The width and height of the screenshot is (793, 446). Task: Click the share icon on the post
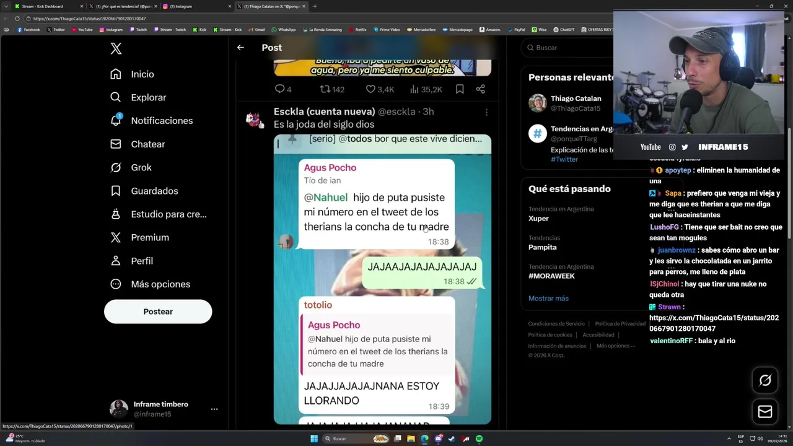(480, 89)
